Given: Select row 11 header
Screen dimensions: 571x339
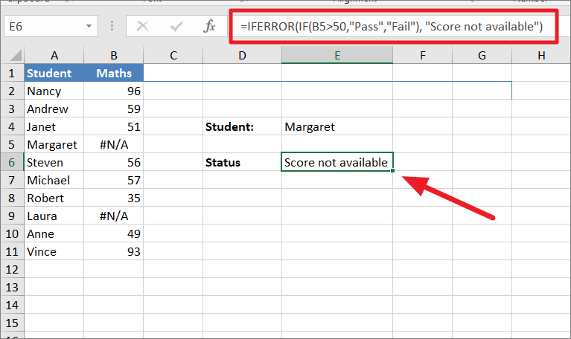Looking at the screenshot, I should 12,251.
